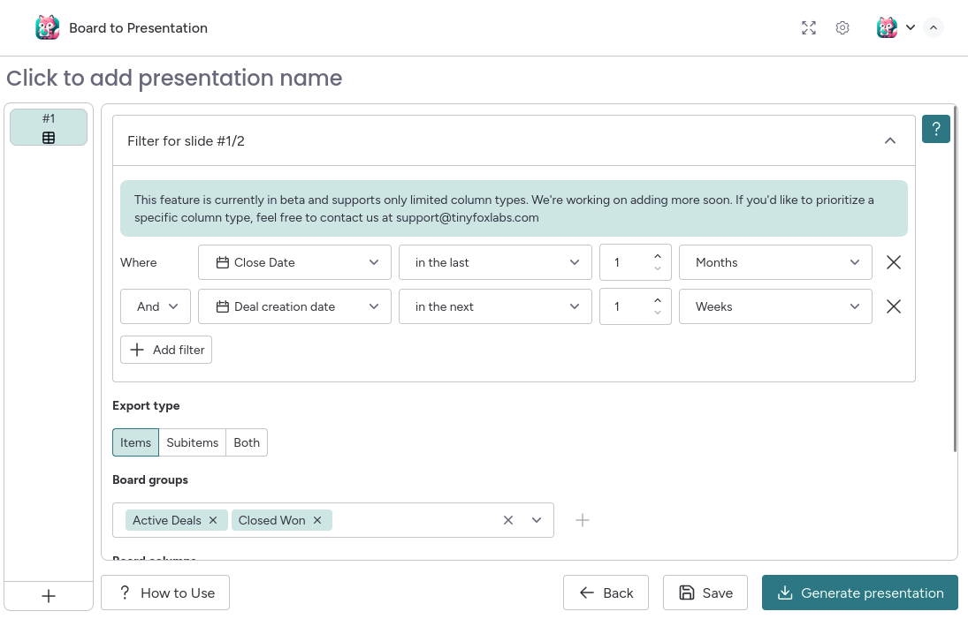Click to add a presentation name

pyautogui.click(x=173, y=79)
